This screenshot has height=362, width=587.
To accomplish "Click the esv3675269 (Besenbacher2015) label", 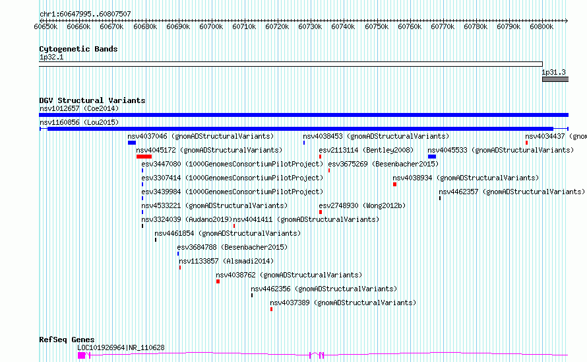I will (383, 164).
